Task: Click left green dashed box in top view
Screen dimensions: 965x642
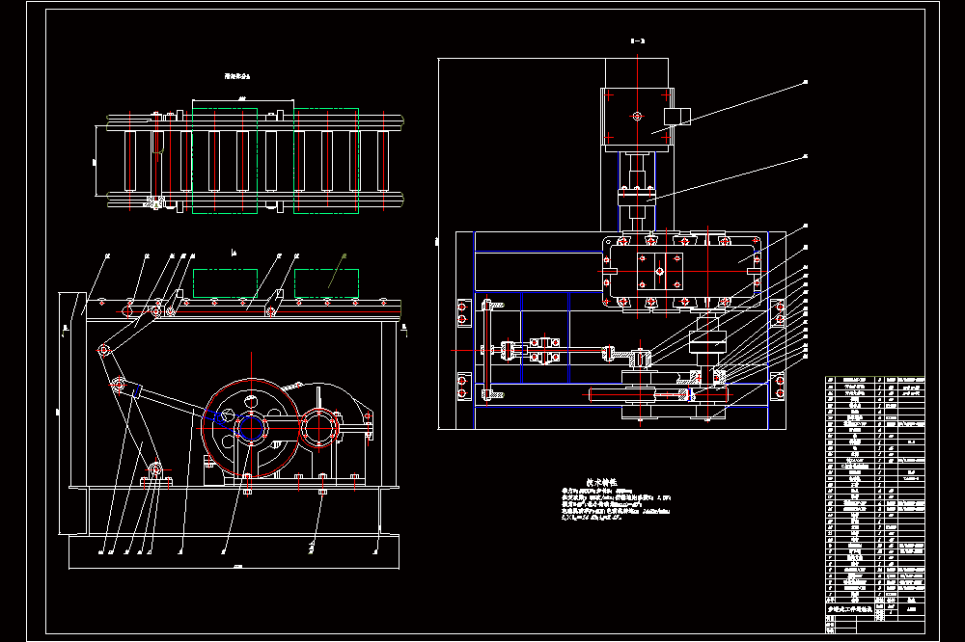Action: 225,161
